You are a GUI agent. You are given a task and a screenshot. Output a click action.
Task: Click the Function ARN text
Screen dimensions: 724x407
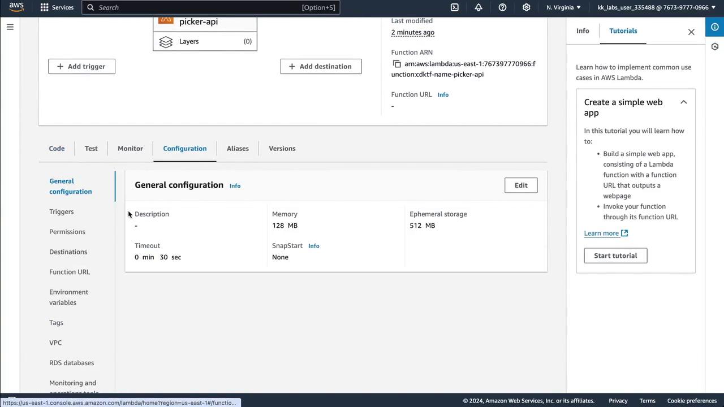pyautogui.click(x=463, y=69)
